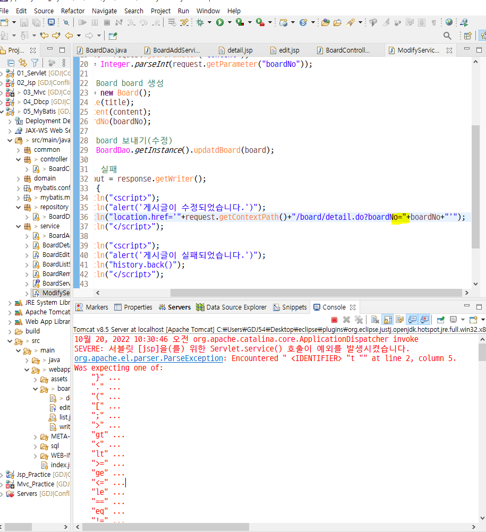
Task: Collapse the controller package node
Action: [19, 159]
